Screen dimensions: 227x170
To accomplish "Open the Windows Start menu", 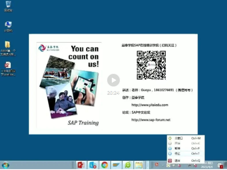I will (5, 165).
